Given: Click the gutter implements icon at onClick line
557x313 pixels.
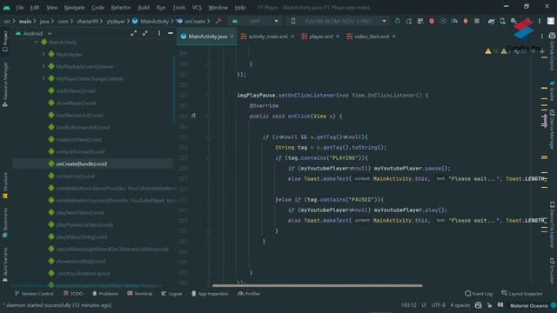Looking at the screenshot, I should [193, 116].
